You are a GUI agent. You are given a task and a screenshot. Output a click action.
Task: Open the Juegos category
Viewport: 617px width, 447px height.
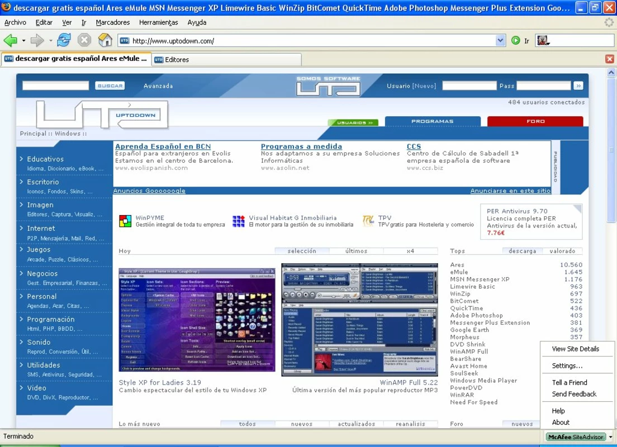tap(39, 249)
